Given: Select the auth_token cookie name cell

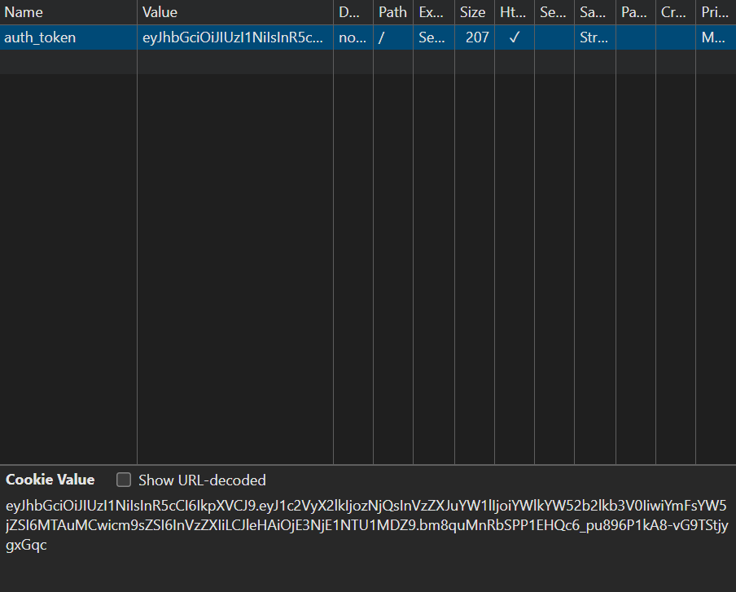Looking at the screenshot, I should (41, 37).
